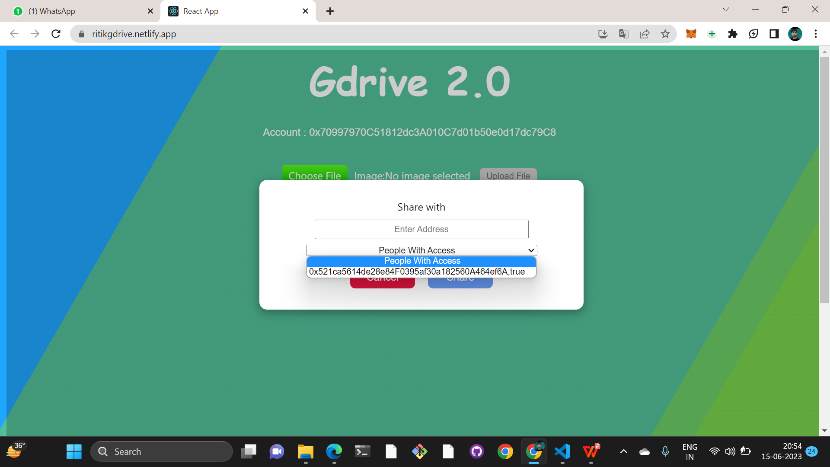Open the GitHub Desktop taskbar icon
This screenshot has height=467, width=830.
[476, 451]
